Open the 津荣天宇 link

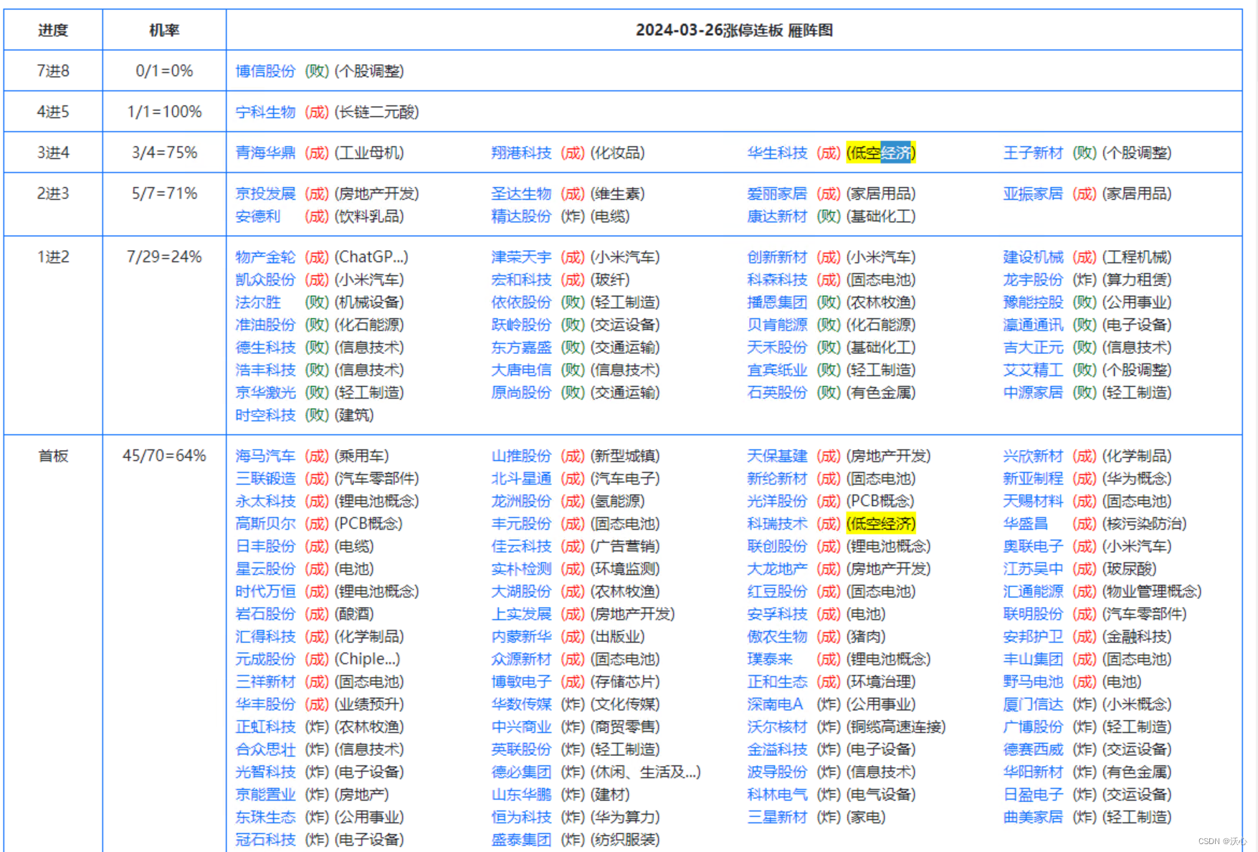(521, 257)
